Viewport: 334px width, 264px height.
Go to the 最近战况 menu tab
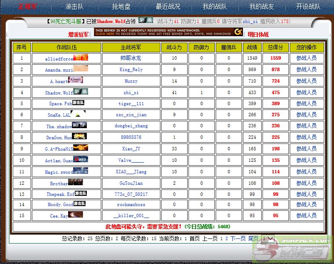click(168, 7)
